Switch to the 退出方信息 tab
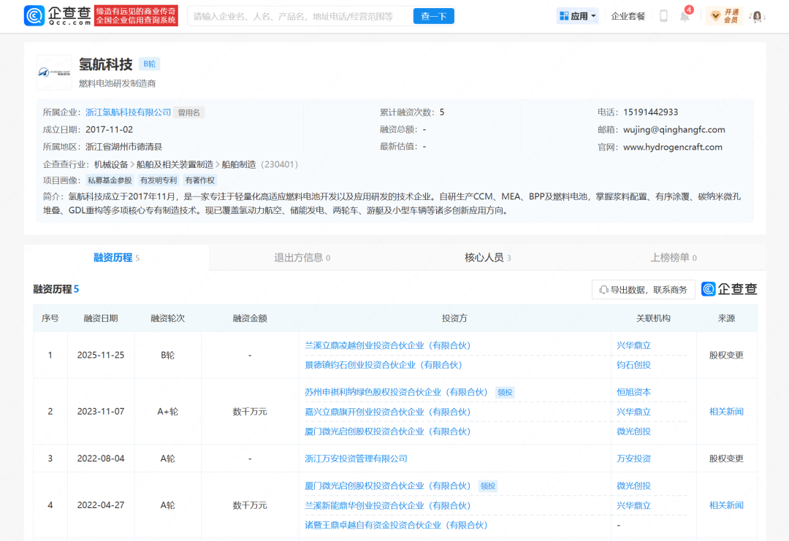 [301, 257]
